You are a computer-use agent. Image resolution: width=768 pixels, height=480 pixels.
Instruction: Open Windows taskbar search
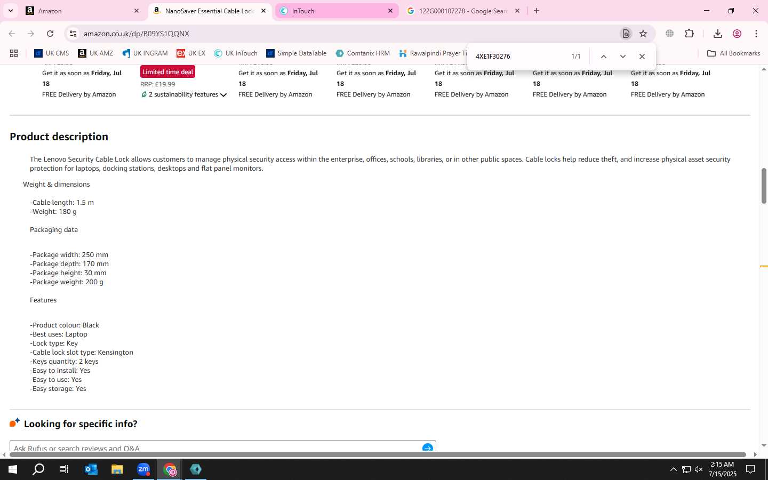coord(38,469)
